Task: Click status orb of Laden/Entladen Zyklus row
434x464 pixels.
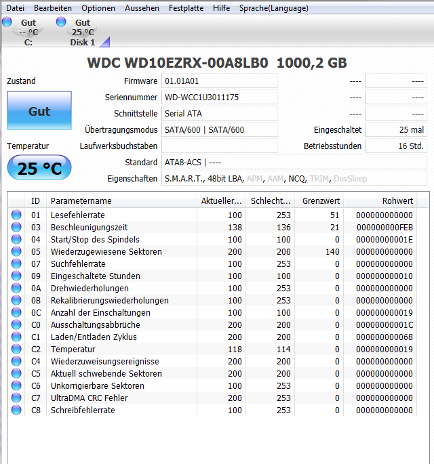Action: pyautogui.click(x=16, y=337)
